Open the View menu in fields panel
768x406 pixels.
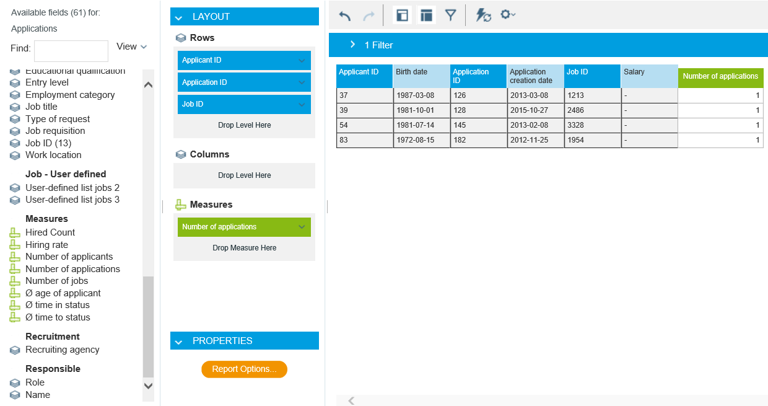tap(131, 46)
